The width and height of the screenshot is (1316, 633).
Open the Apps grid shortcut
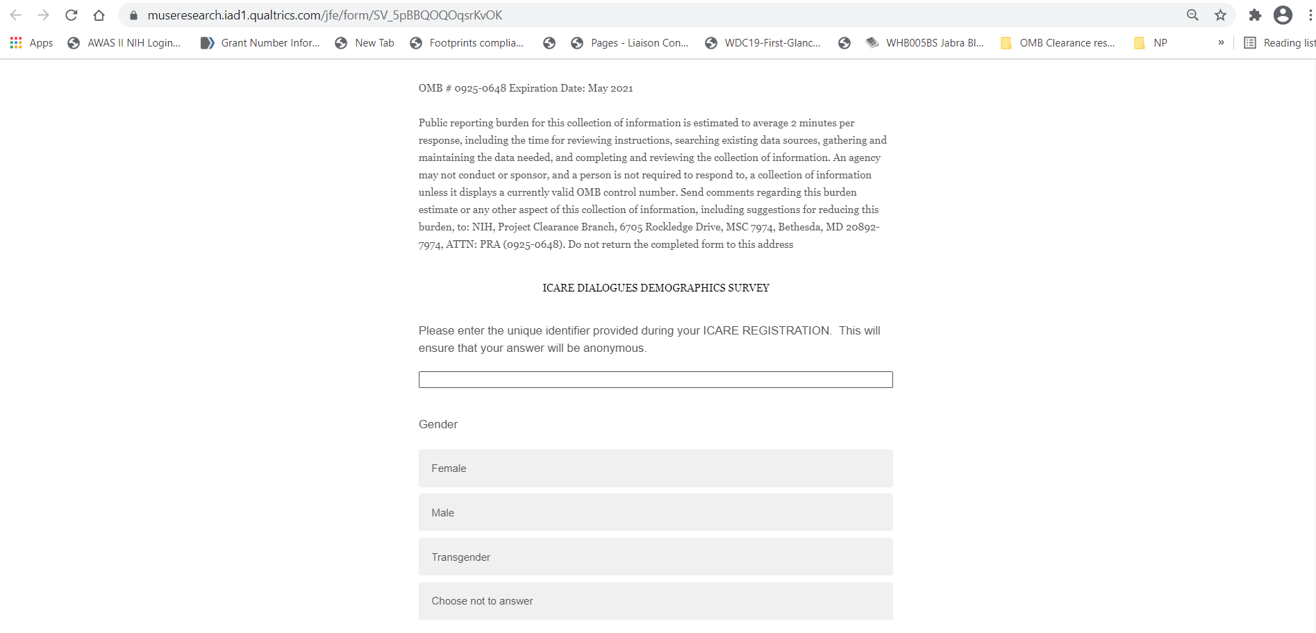tap(32, 43)
